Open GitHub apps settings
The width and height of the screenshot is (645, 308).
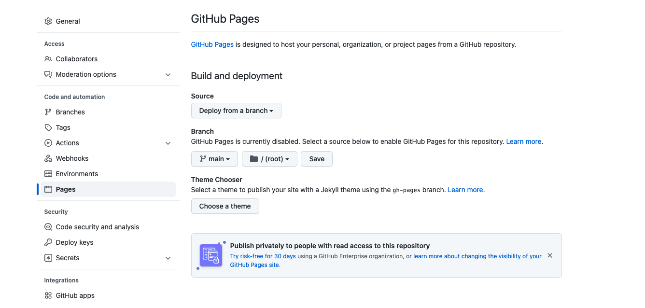[x=108, y=295]
